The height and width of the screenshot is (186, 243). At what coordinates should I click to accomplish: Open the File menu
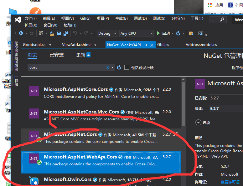[x=30, y=18]
